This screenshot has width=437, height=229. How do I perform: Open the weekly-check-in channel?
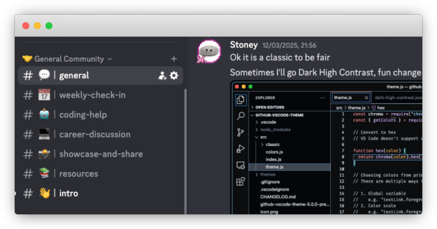92,95
